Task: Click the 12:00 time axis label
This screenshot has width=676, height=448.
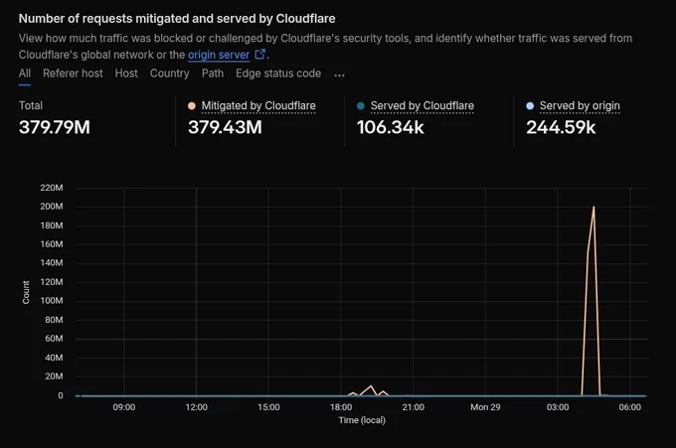Action: click(196, 407)
